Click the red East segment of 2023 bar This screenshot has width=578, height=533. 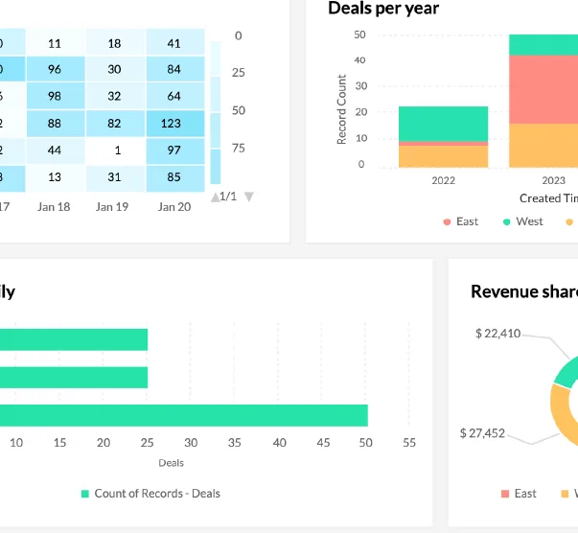click(543, 89)
